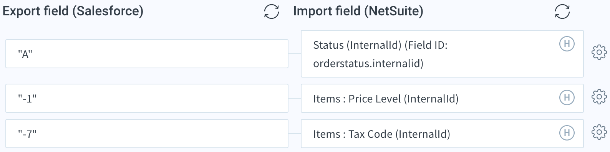This screenshot has height=152, width=610.
Task: Click the connector line beside the "A" field
Action: point(295,54)
